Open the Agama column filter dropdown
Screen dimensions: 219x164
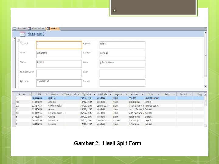click(x=127, y=94)
